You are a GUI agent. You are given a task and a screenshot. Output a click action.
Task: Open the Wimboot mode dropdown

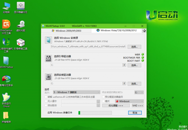pos(129,101)
